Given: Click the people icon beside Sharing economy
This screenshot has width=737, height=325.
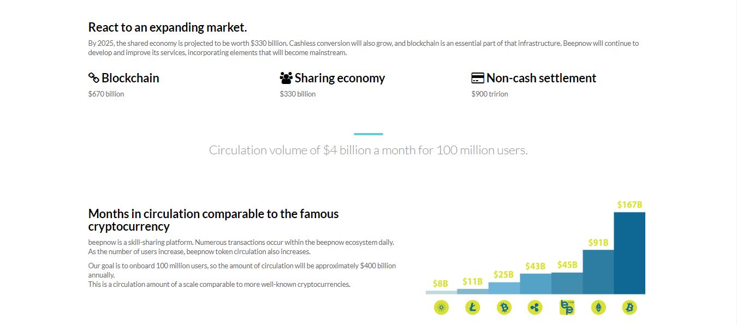Looking at the screenshot, I should tap(286, 78).
